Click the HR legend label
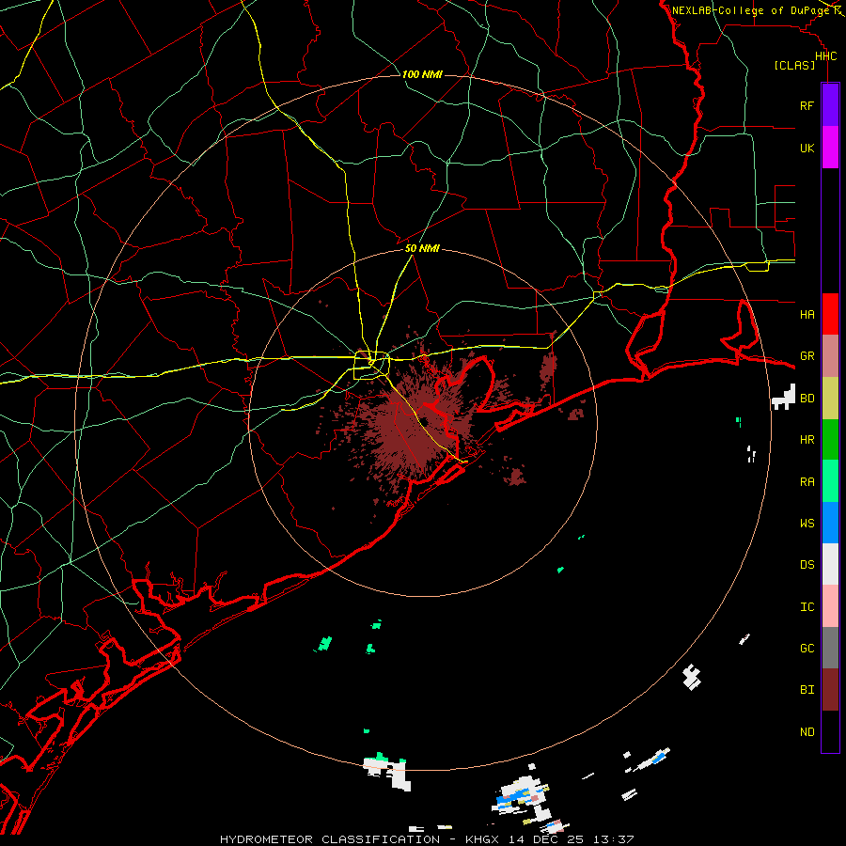The image size is (846, 846). [807, 440]
